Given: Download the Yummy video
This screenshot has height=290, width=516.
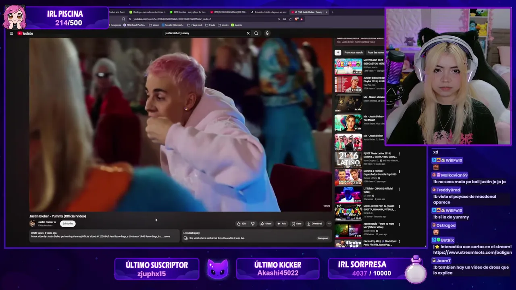Looking at the screenshot, I should coord(315,224).
